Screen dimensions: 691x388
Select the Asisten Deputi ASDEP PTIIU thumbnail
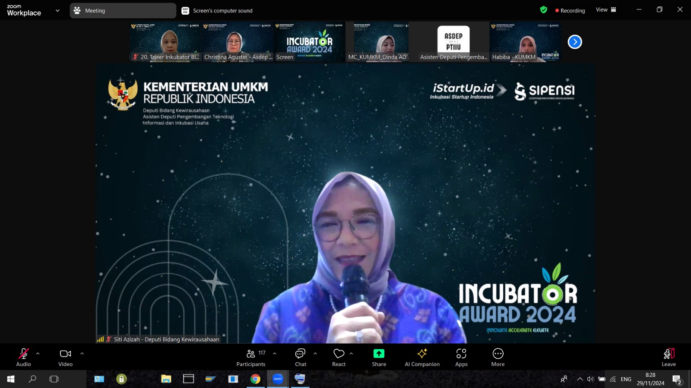tap(453, 42)
